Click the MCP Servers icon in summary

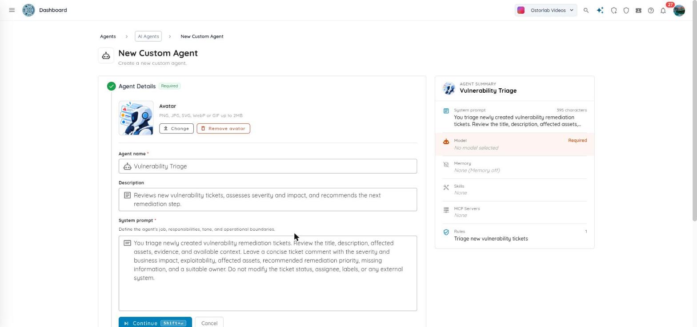(x=446, y=209)
